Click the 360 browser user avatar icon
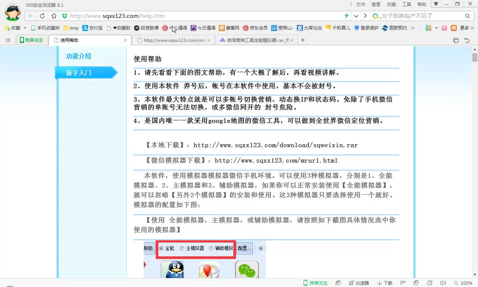The image size is (478, 287). tap(12, 12)
